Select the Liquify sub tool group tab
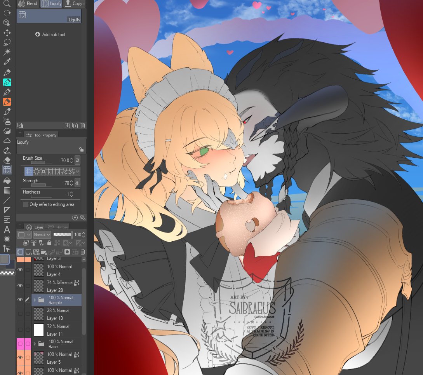423x375 pixels. coord(51,3)
